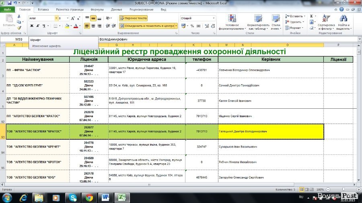Screen dimensions: 362x203
Task: Switch to the Вставка ribbon tab
Action: coord(43,9)
